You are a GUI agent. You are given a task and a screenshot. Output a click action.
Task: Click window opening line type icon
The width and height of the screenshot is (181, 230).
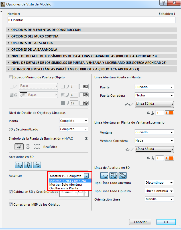click(129, 150)
